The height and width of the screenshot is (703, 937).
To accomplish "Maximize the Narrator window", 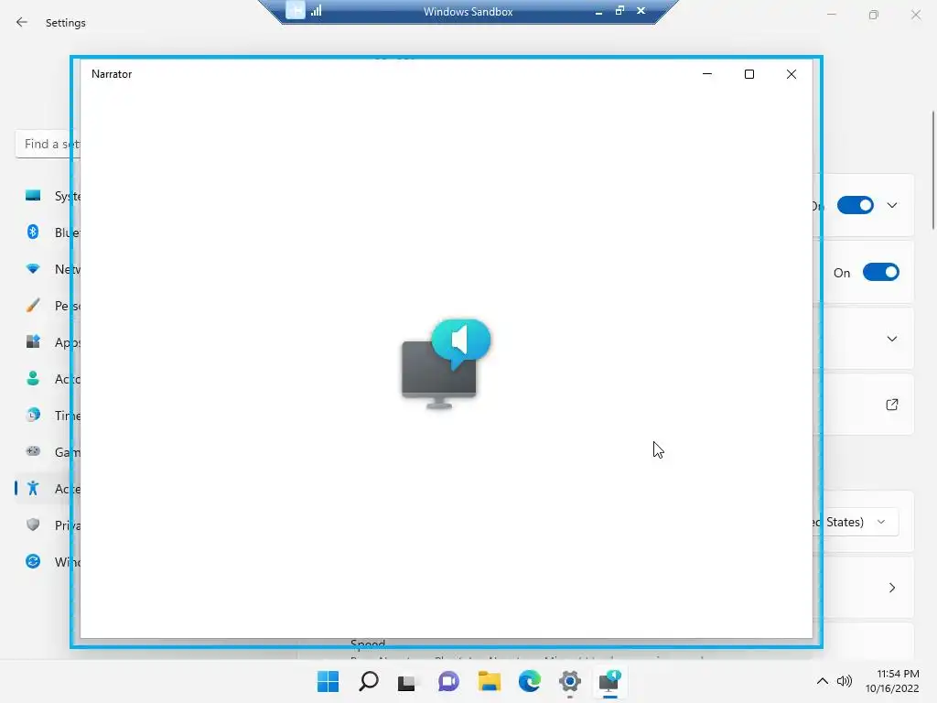I will (x=749, y=74).
